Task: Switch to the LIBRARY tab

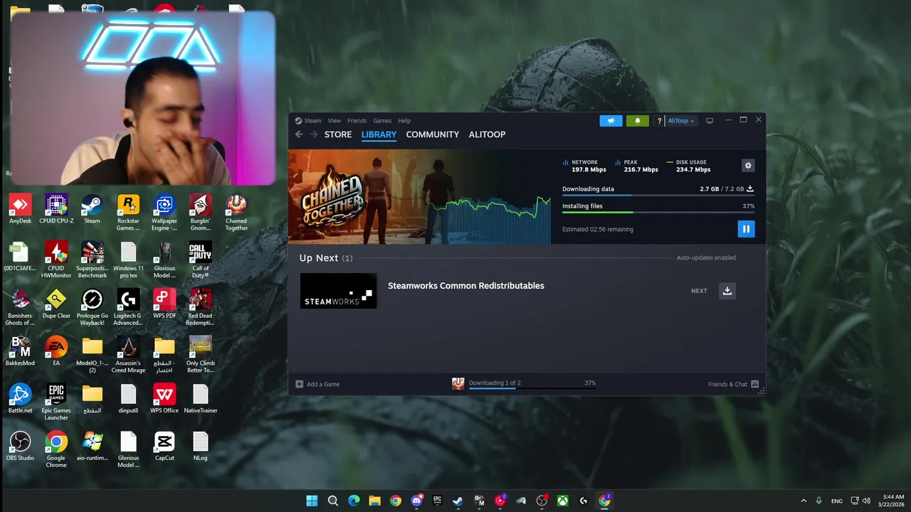Action: tap(379, 134)
